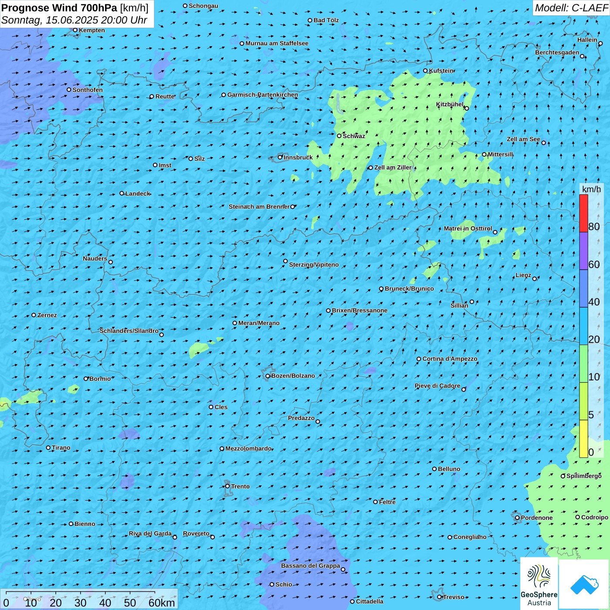Click the GeoSphere Austria logo
The image size is (610, 610).
tap(539, 583)
